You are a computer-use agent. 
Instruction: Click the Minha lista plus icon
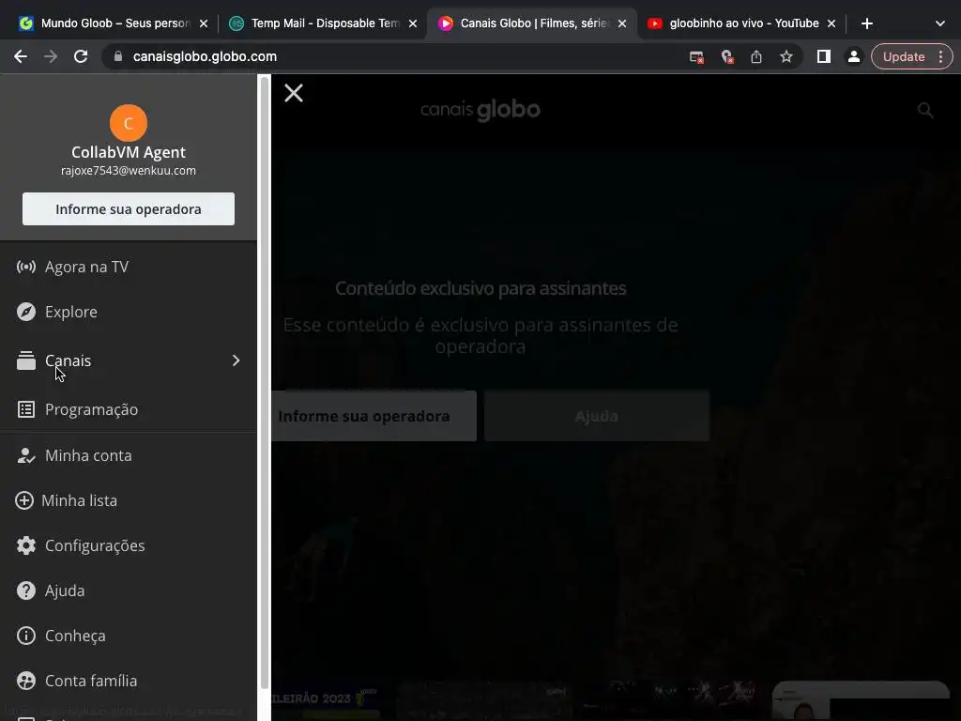[23, 500]
